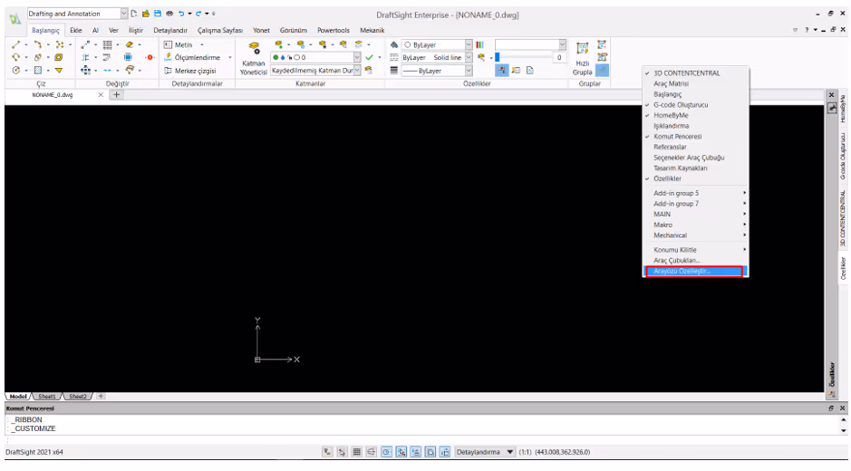Click the Ölçümlendirme dimension tool

tap(191, 57)
